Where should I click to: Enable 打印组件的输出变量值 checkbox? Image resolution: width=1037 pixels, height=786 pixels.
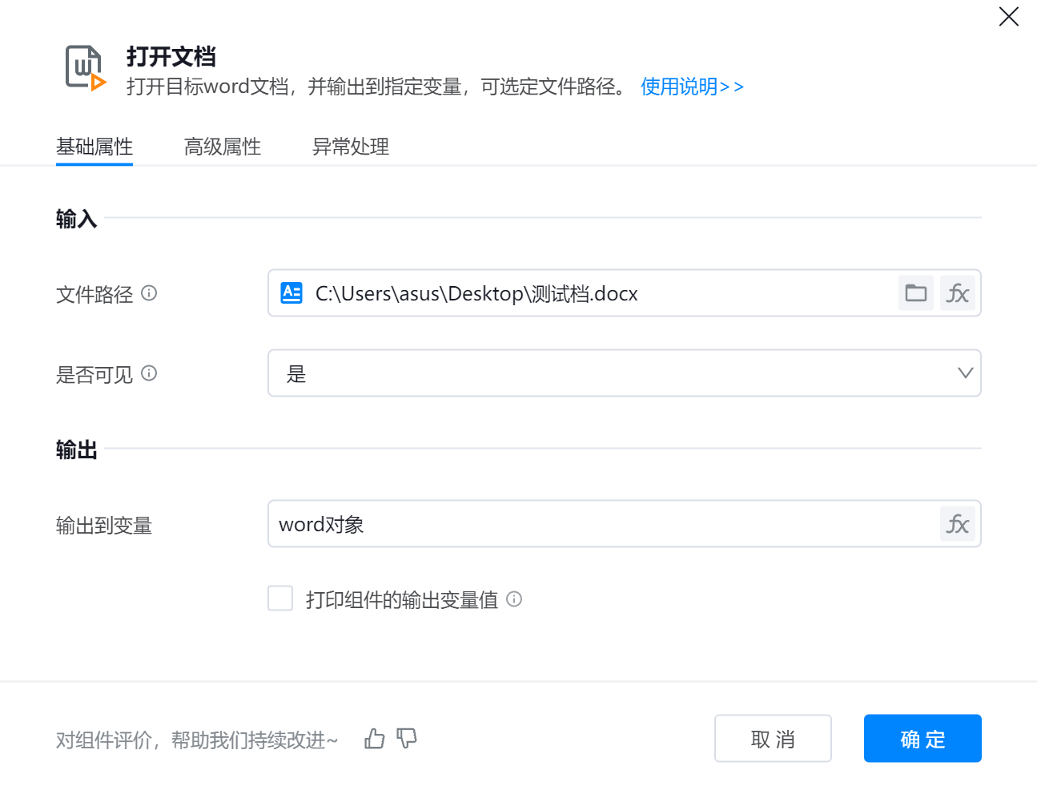point(280,599)
